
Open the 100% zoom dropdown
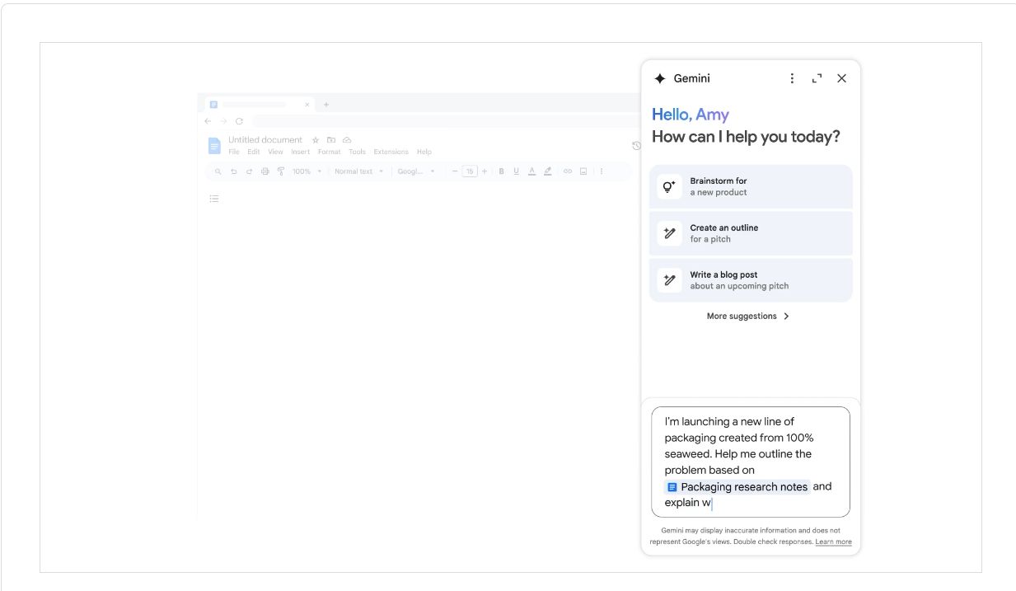pos(307,171)
